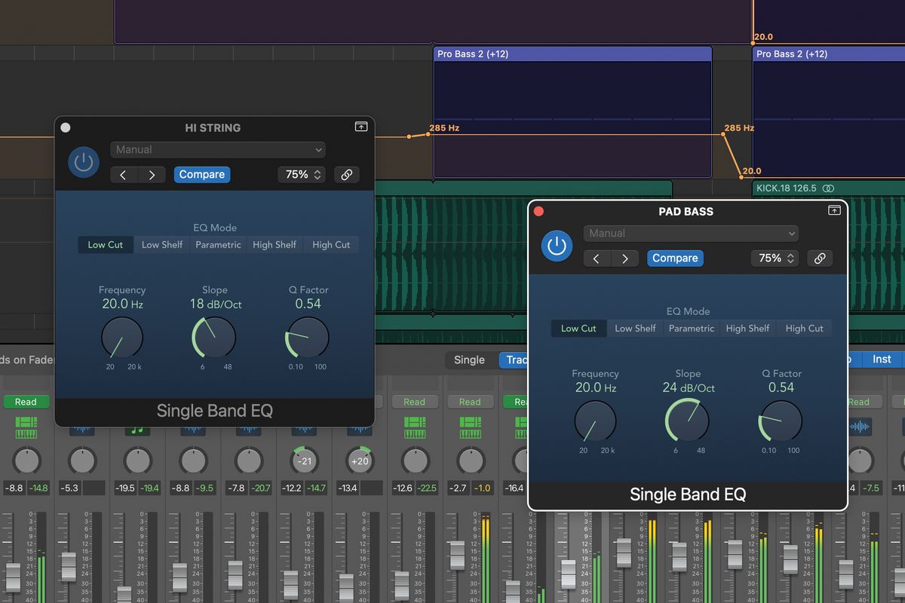Open the Manual preset dropdown in HI STRING

click(217, 149)
